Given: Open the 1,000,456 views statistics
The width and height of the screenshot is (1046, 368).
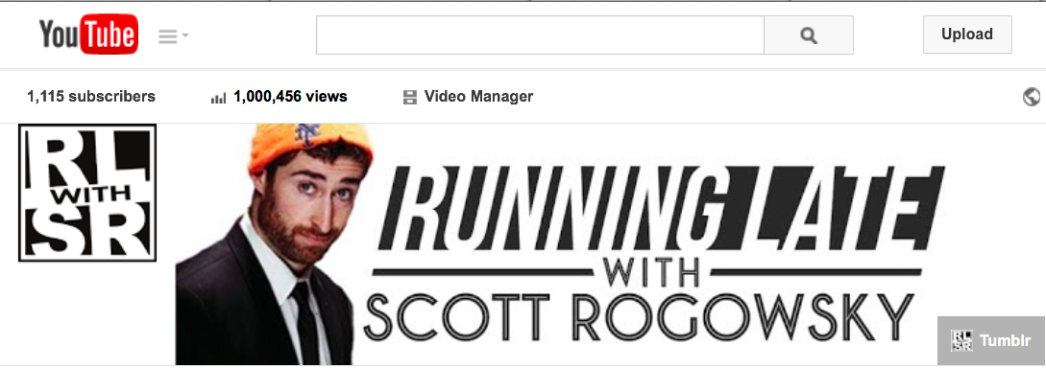Looking at the screenshot, I should [290, 97].
